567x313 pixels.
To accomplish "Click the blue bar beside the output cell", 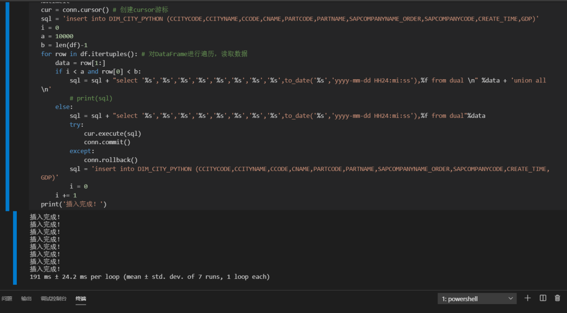I will (x=15, y=247).
